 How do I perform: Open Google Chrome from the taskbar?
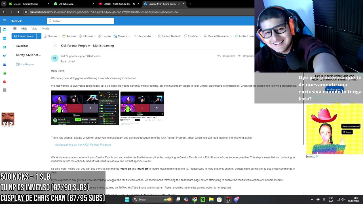195,199
